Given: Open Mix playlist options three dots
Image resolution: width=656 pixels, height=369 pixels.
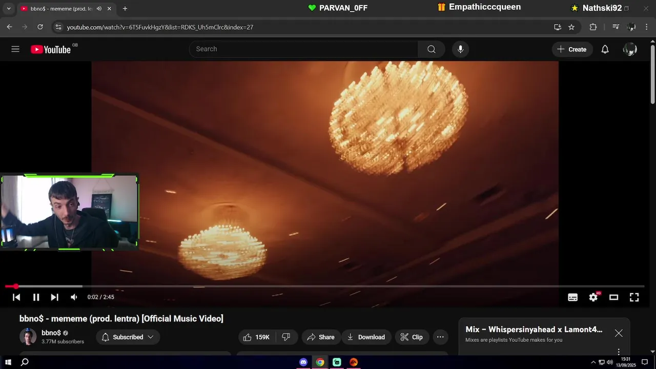Looking at the screenshot, I should tap(619, 352).
